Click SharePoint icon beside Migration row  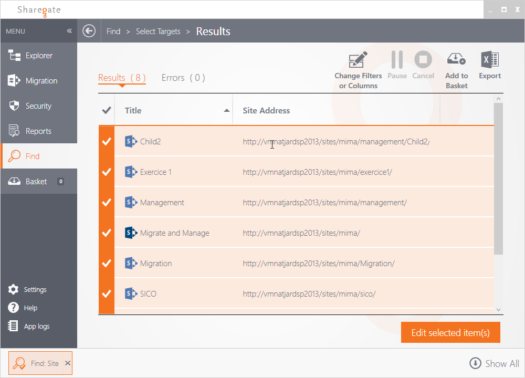(131, 264)
